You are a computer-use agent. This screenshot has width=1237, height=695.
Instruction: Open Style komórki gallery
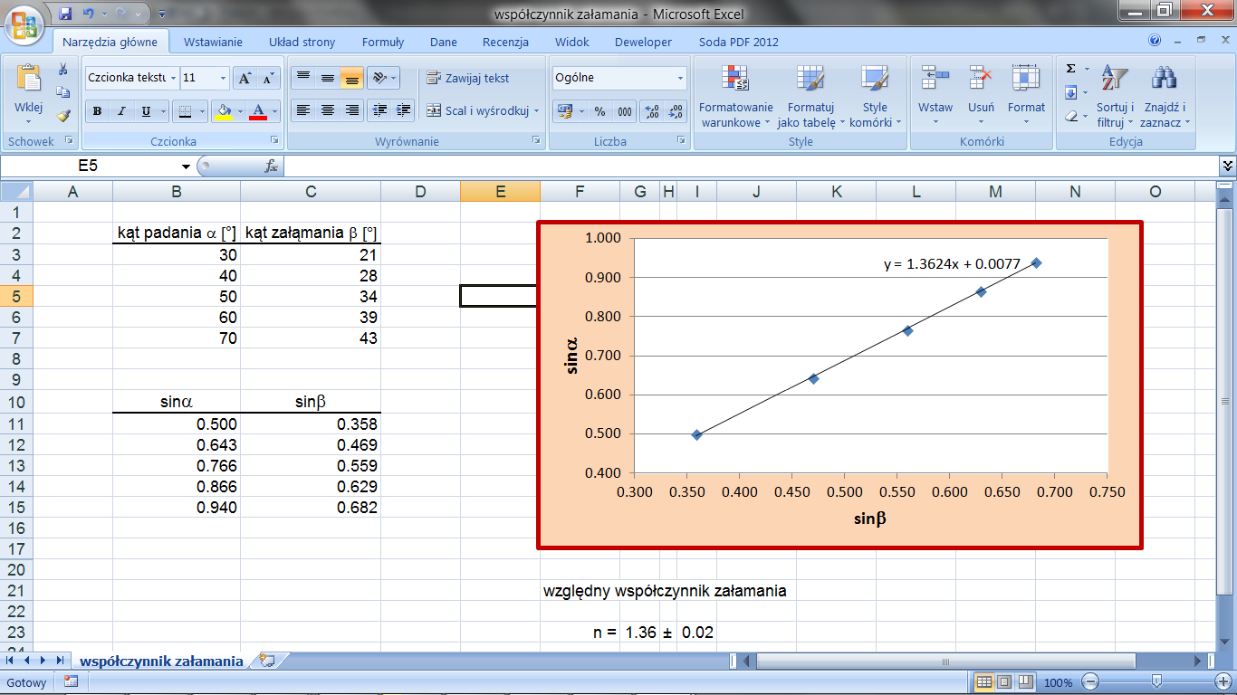875,96
